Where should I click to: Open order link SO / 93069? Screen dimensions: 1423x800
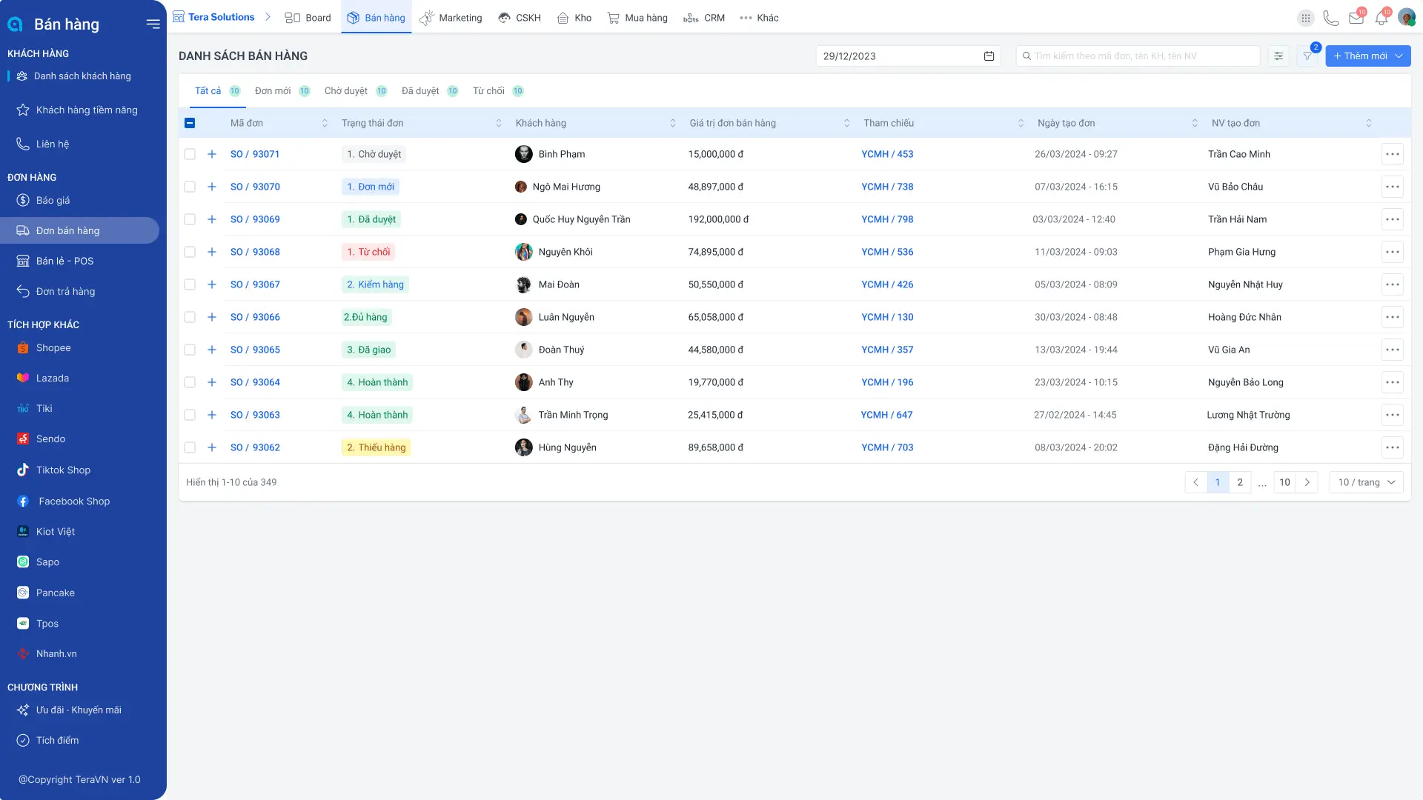[255, 219]
